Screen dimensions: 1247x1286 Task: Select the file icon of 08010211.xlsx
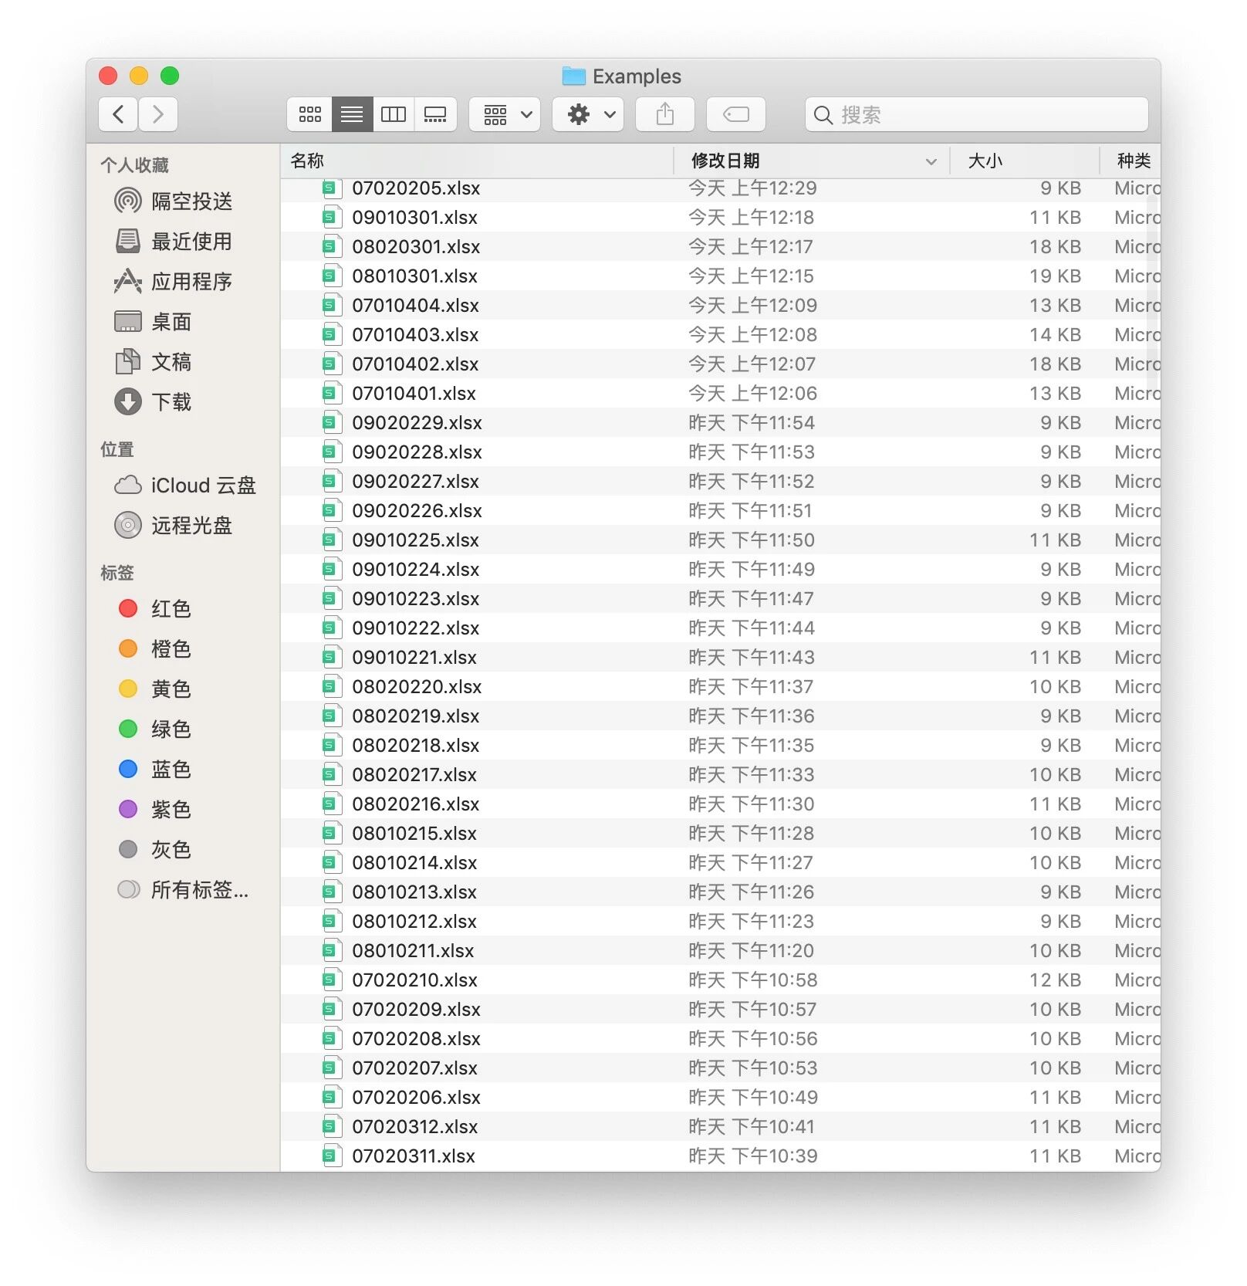click(x=332, y=951)
